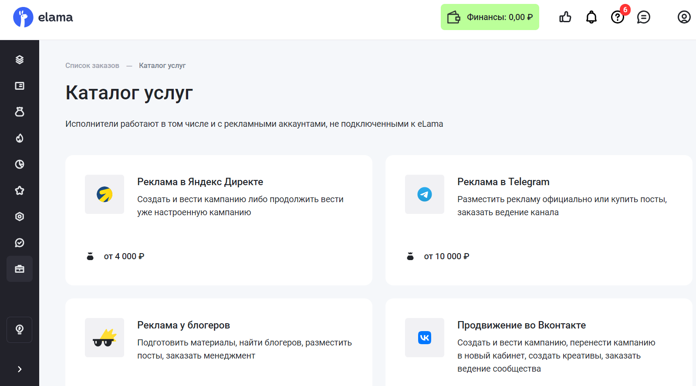Image resolution: width=696 pixels, height=386 pixels.
Task: Open Продвижение во Вконтакте title
Action: tap(521, 325)
